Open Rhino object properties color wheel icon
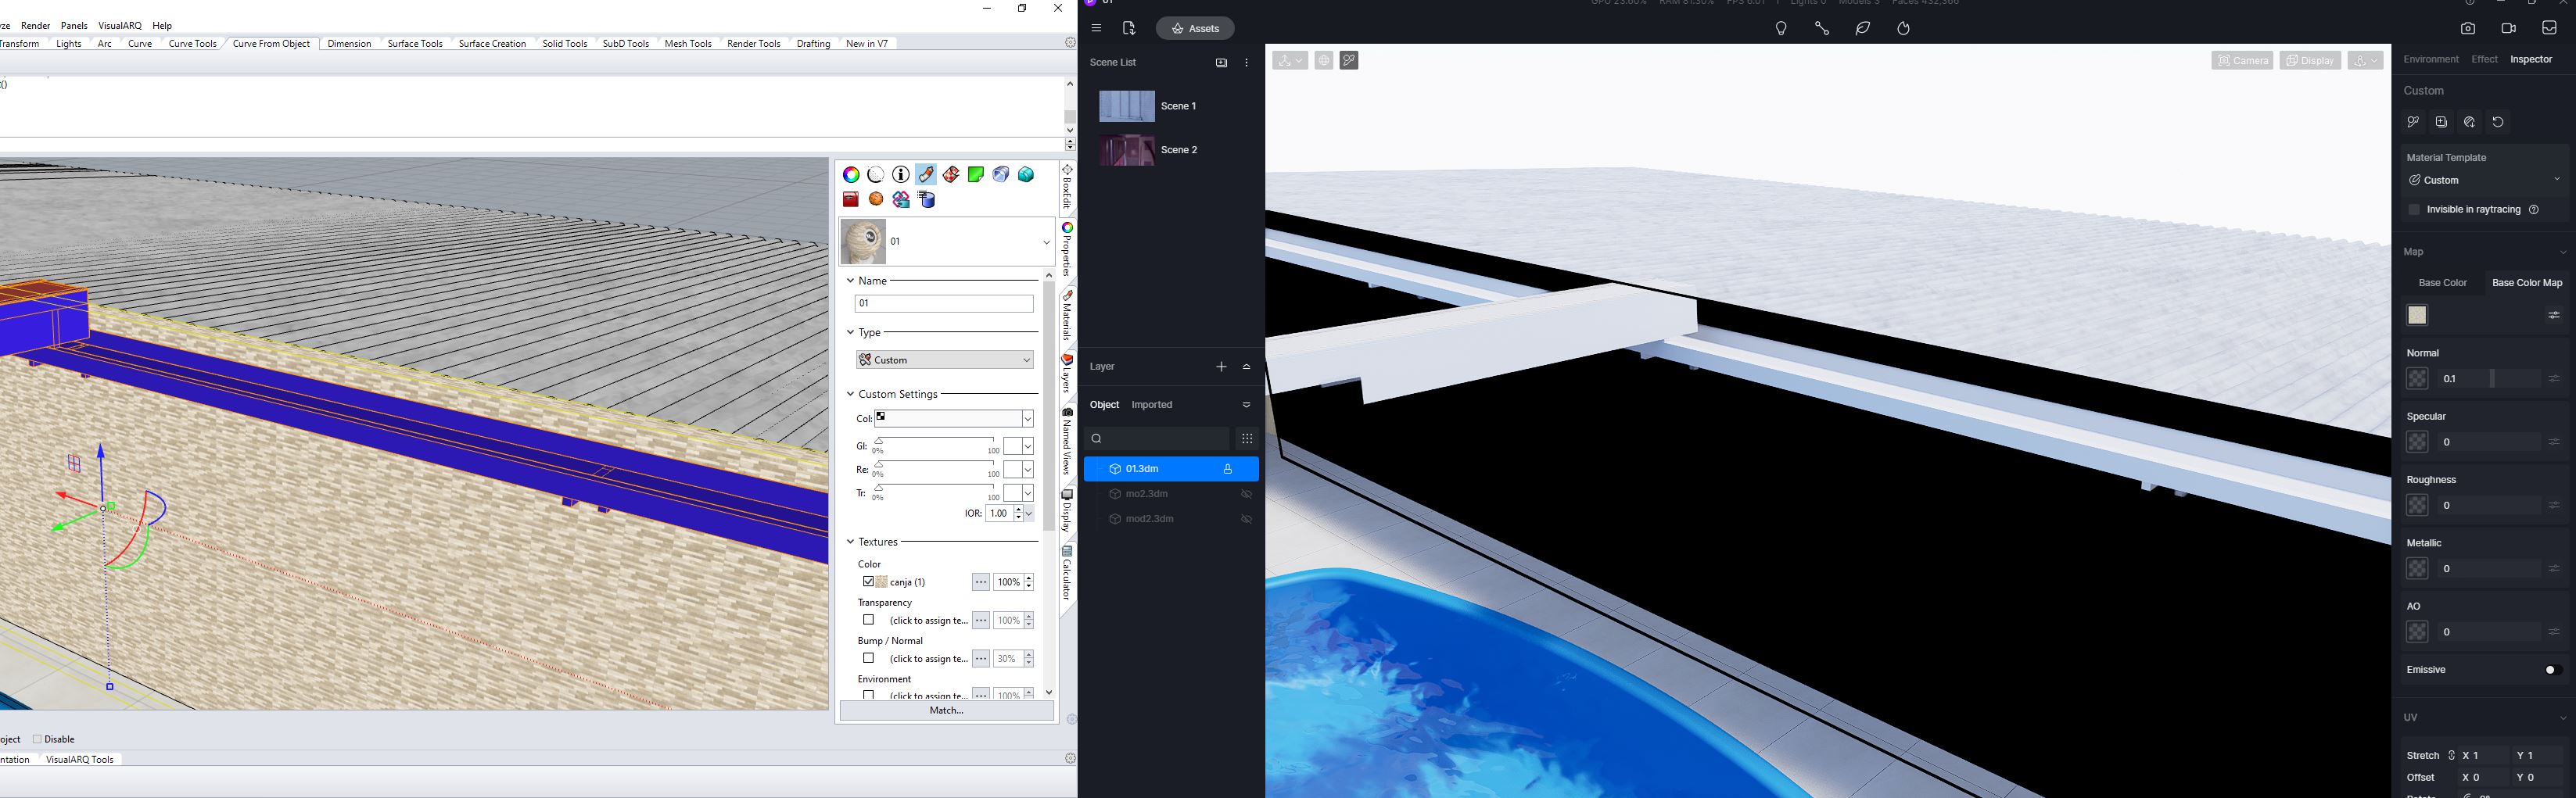2576x798 pixels. tap(851, 175)
